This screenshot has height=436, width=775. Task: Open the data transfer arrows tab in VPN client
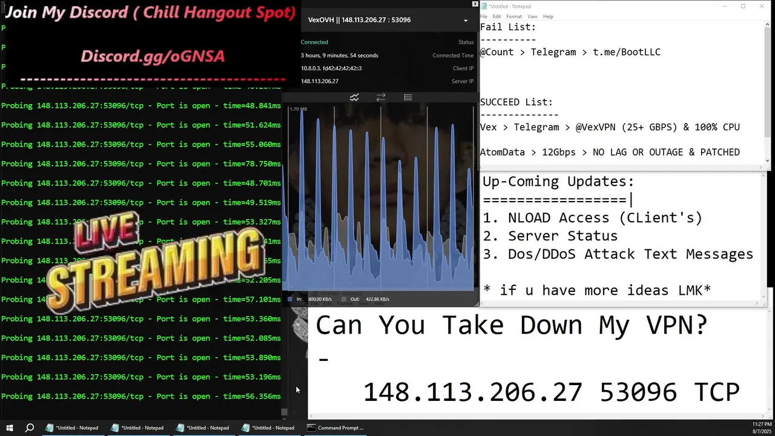pos(381,97)
